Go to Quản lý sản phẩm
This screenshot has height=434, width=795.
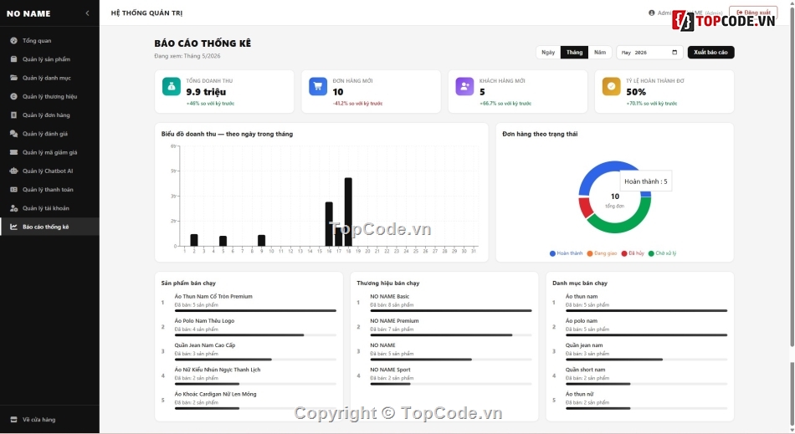(49, 59)
